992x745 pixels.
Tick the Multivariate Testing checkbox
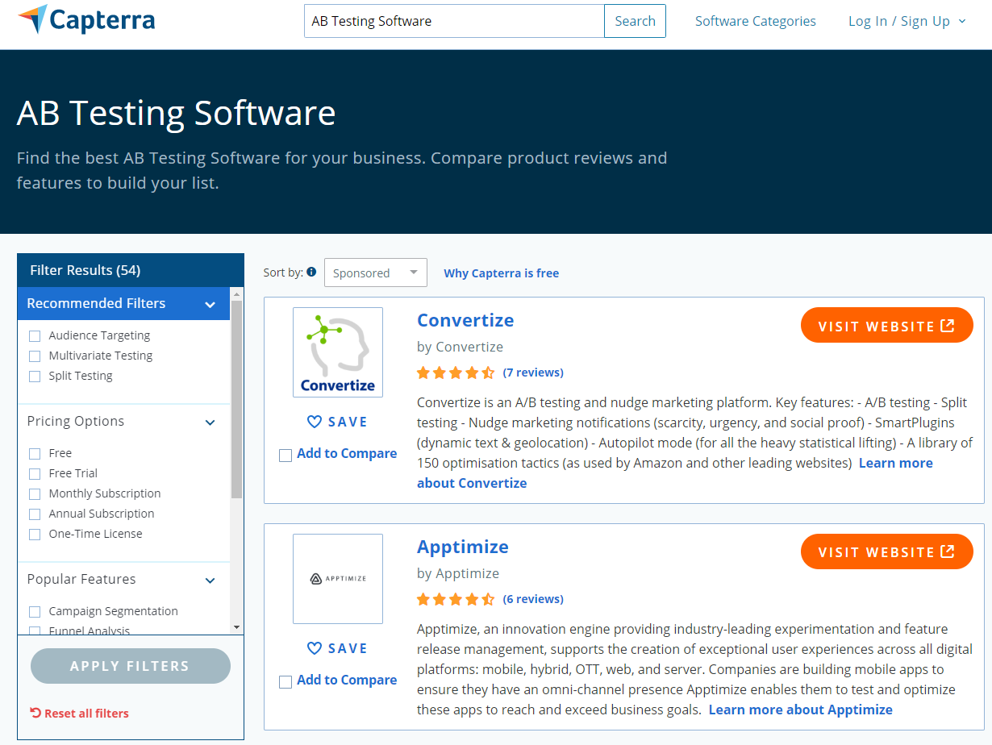click(x=35, y=356)
